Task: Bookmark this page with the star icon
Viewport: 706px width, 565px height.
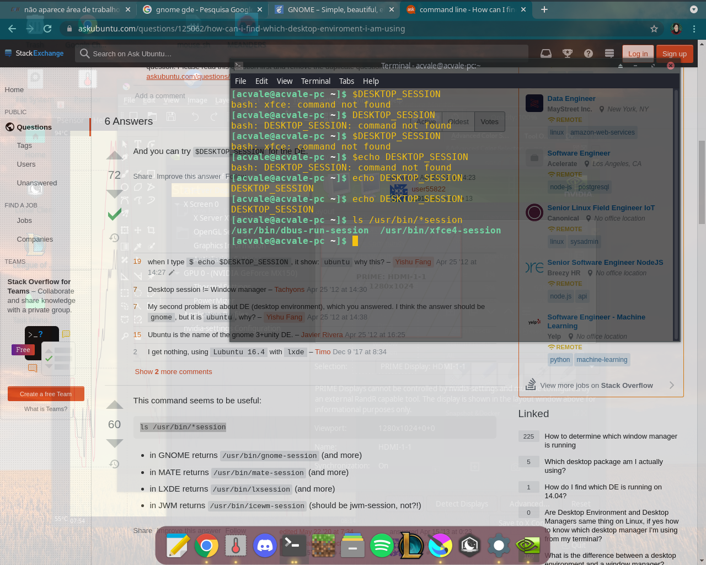Action: [x=654, y=29]
